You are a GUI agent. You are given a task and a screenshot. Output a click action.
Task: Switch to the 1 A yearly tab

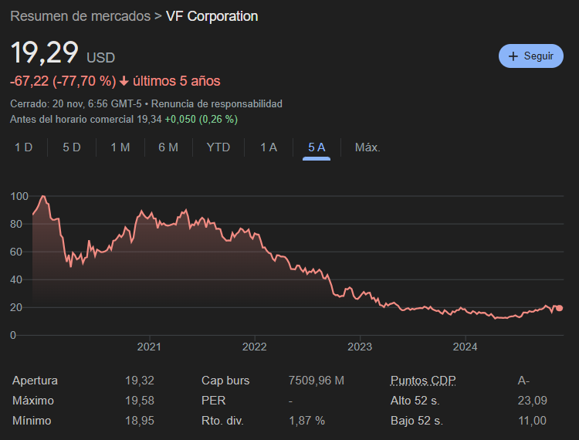269,147
